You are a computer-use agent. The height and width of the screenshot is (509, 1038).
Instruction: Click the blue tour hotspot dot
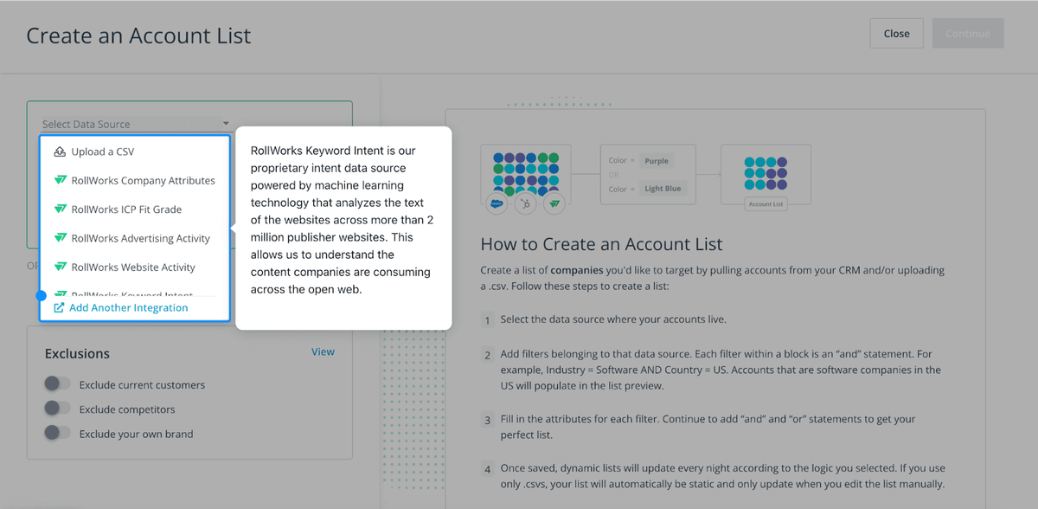click(41, 296)
